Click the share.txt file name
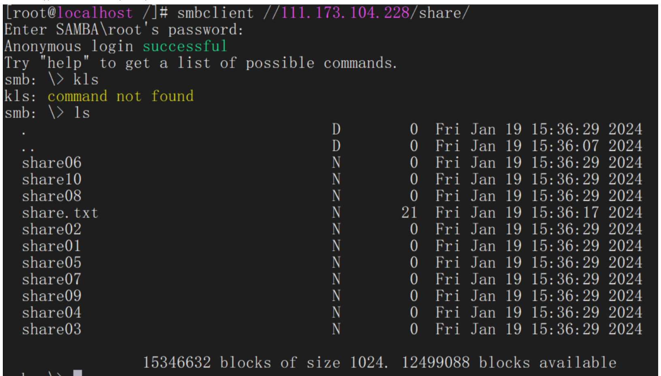Viewport: 661px width, 376px height. pos(60,213)
